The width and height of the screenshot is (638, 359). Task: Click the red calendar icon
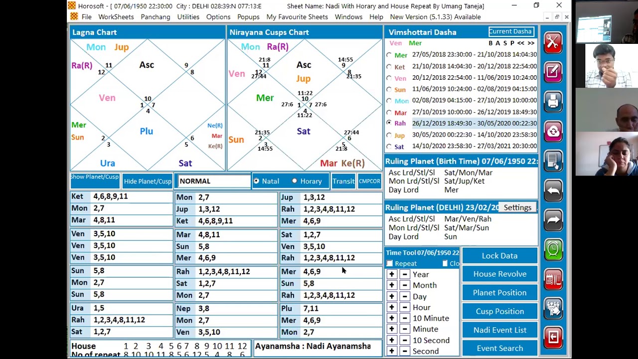553,279
